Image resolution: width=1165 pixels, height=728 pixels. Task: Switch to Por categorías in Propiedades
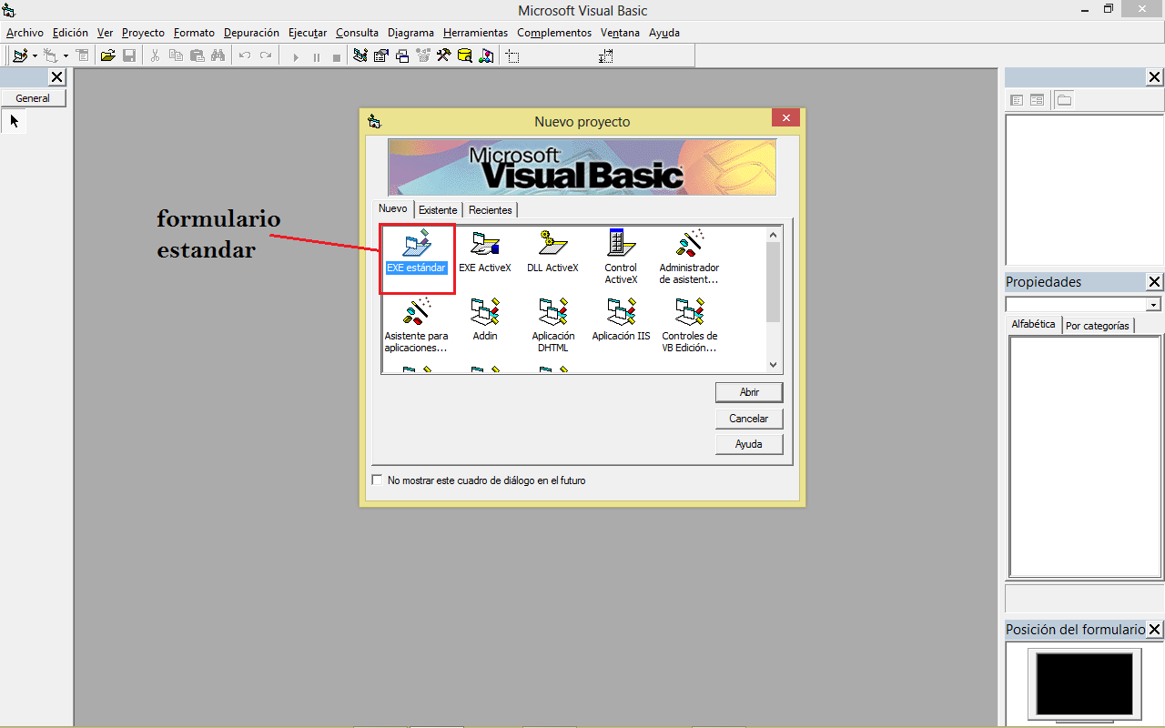[1098, 325]
